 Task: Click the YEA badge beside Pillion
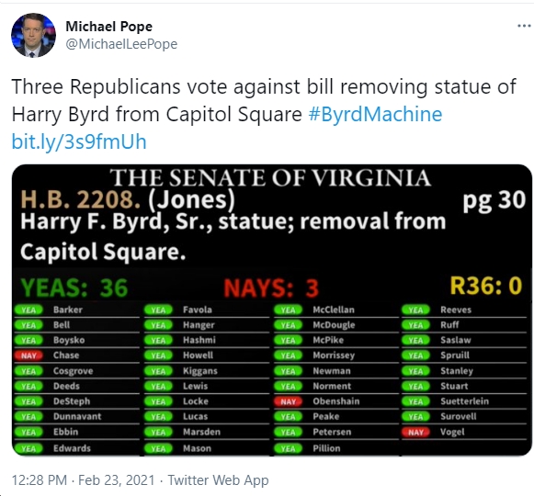288,448
